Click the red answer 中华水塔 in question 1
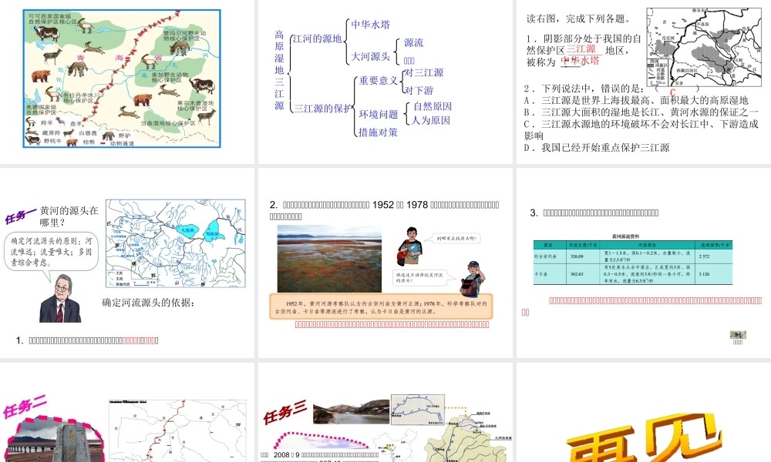The height and width of the screenshot is (462, 771). tap(581, 60)
